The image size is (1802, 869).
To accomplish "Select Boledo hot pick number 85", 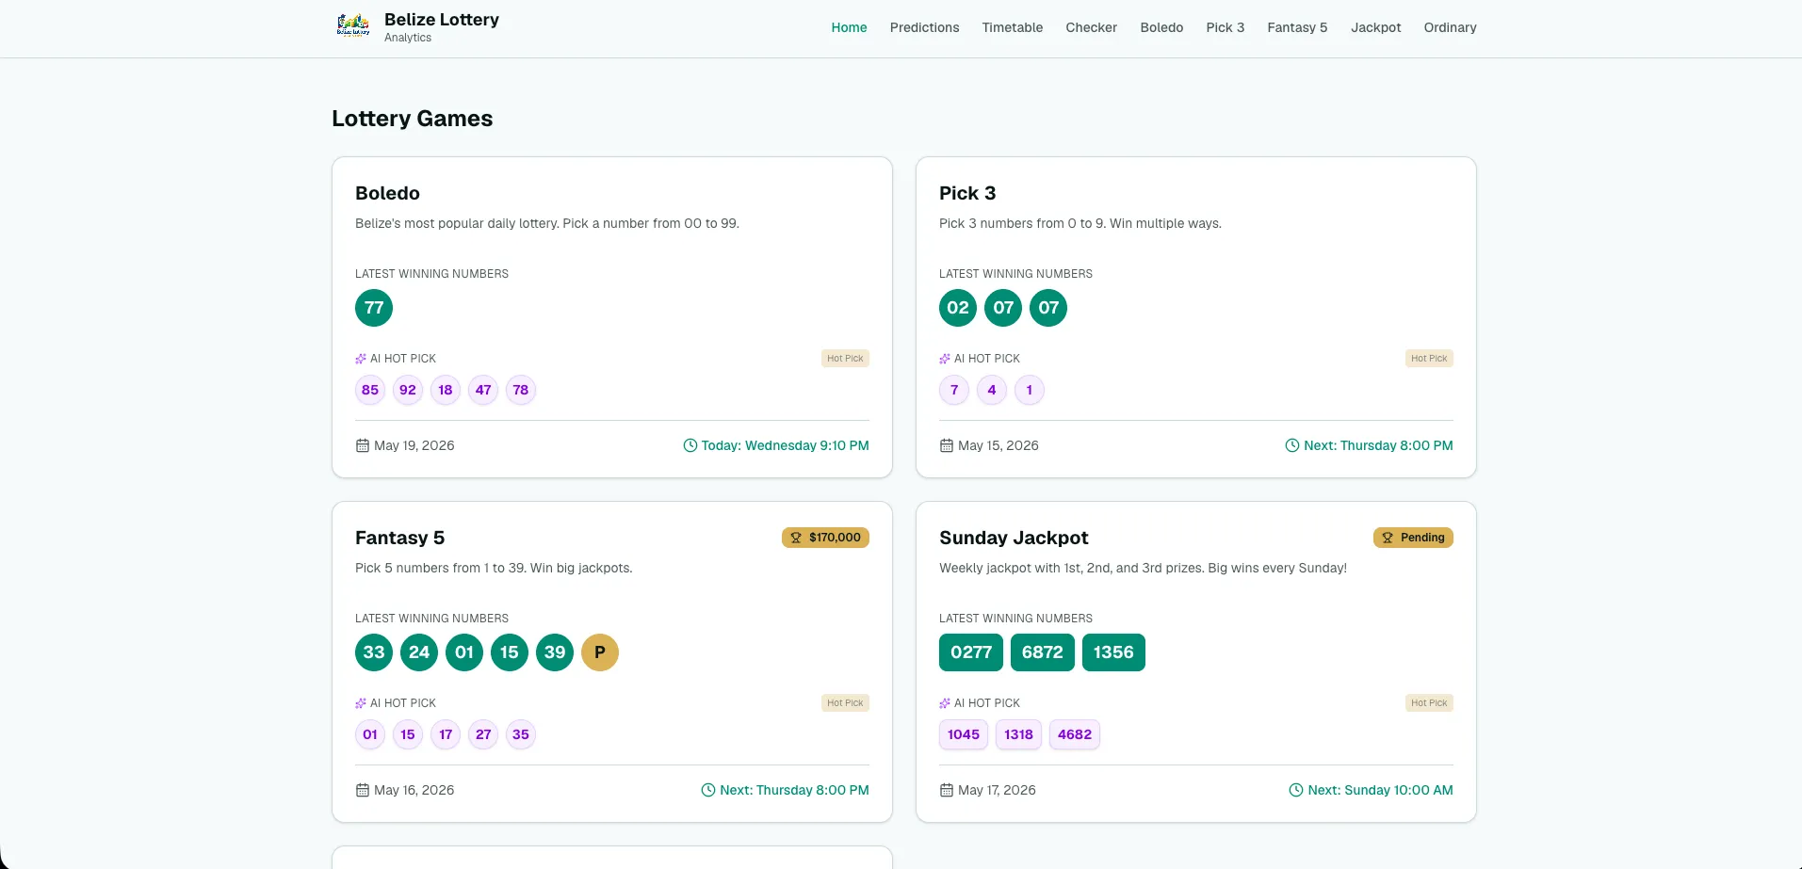I will tap(370, 390).
